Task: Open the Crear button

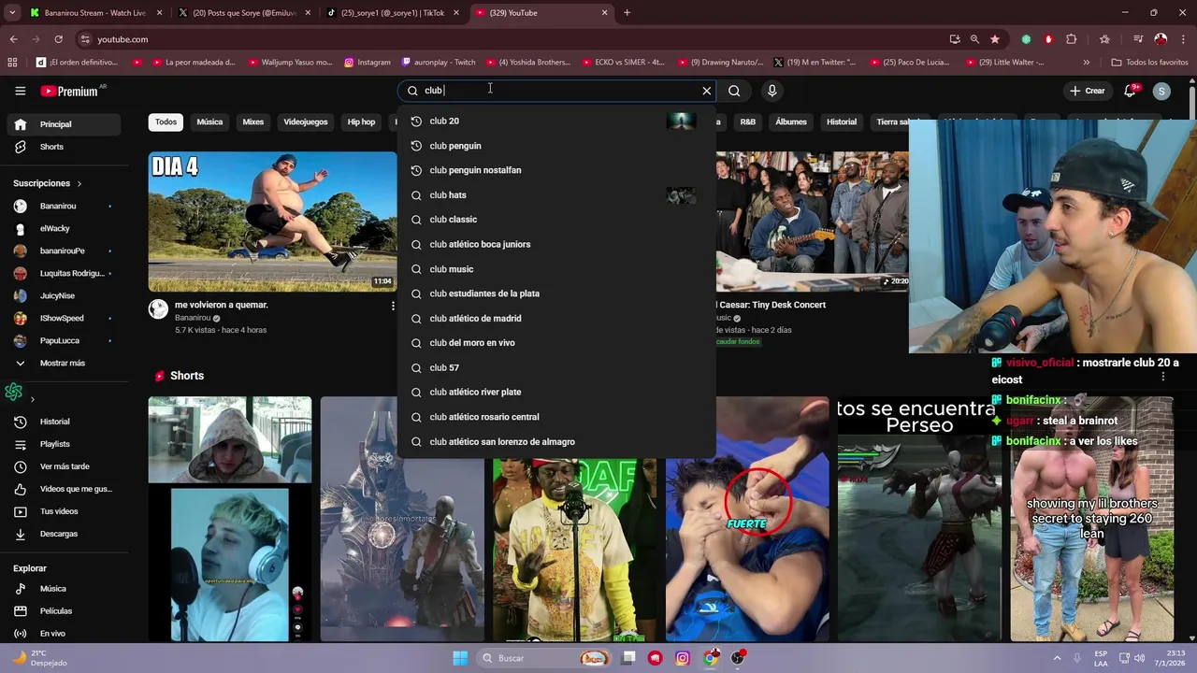Action: (x=1088, y=91)
